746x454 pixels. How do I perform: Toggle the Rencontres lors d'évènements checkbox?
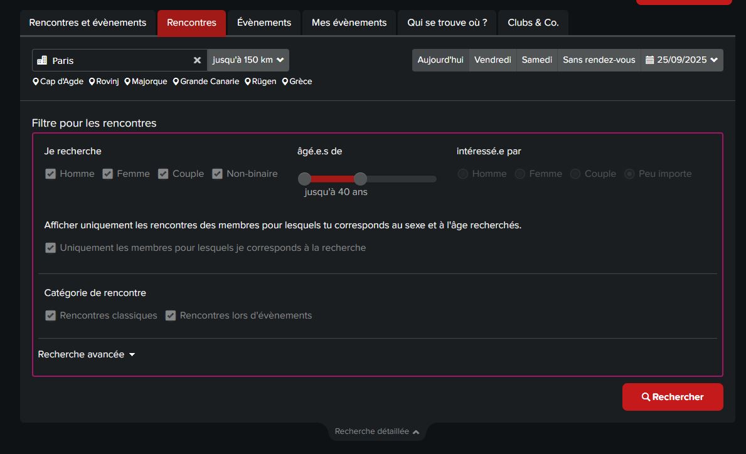tap(170, 315)
